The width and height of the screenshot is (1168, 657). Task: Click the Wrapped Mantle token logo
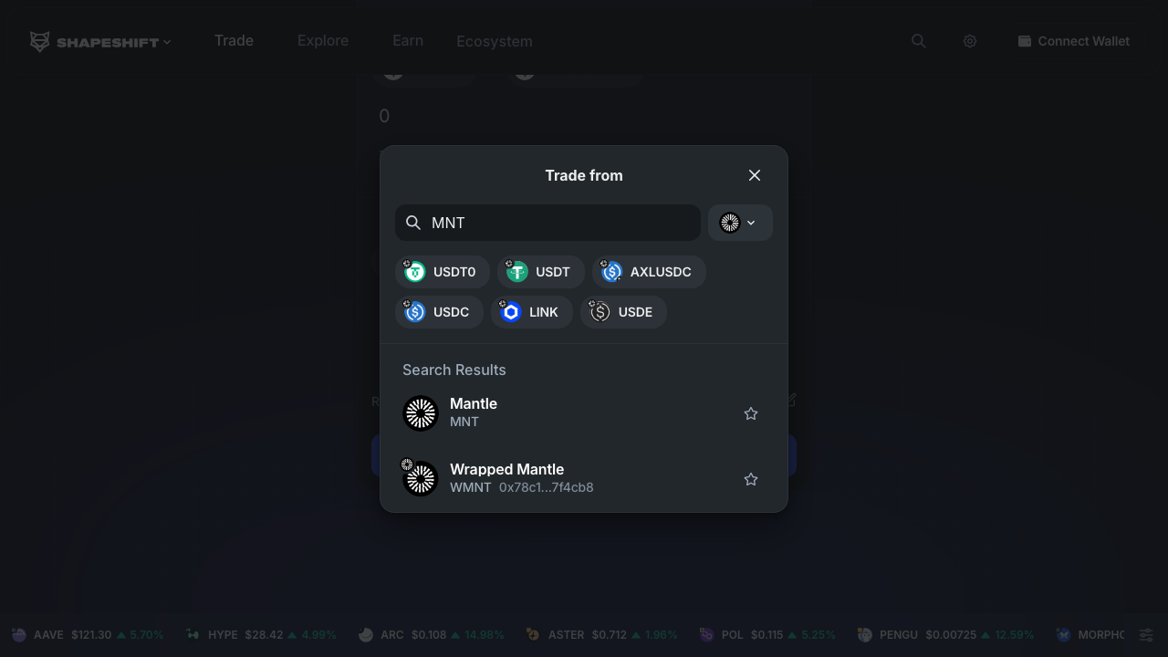coord(421,479)
